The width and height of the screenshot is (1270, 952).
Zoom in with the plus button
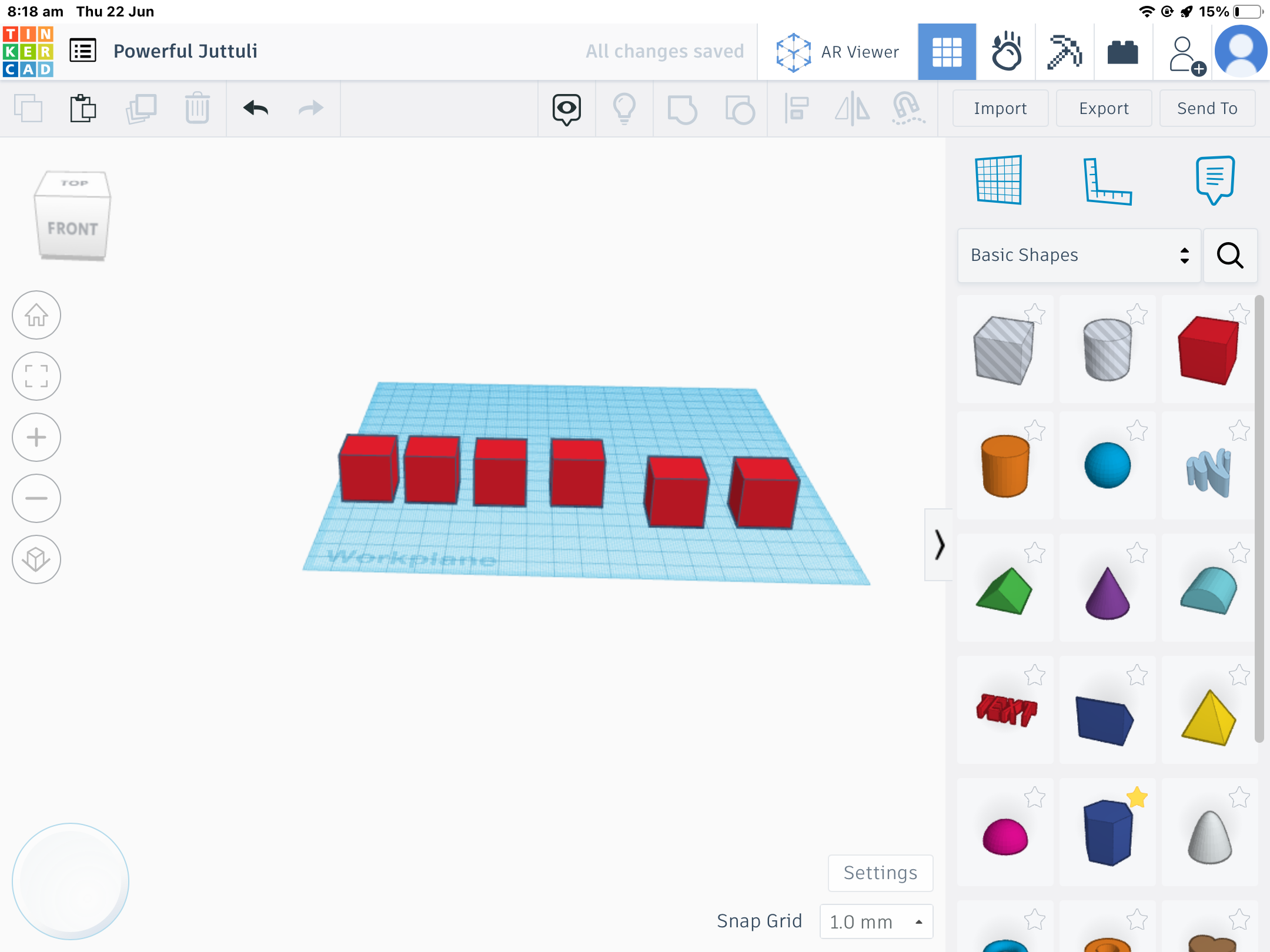36,437
